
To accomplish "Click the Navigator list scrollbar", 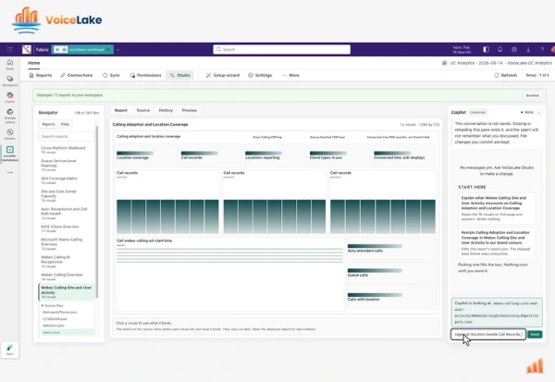I will pyautogui.click(x=97, y=213).
